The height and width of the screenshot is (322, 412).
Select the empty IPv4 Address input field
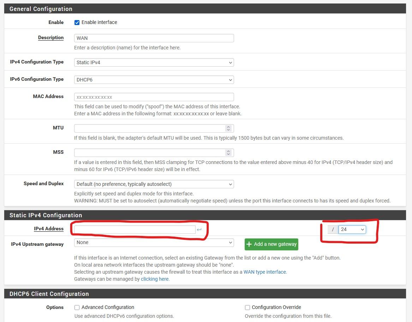tap(135, 230)
